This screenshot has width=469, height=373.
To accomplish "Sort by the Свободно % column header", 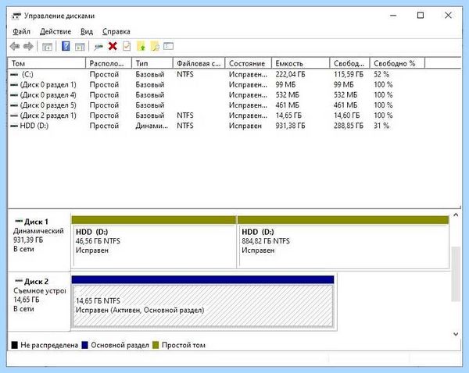I will pos(397,63).
